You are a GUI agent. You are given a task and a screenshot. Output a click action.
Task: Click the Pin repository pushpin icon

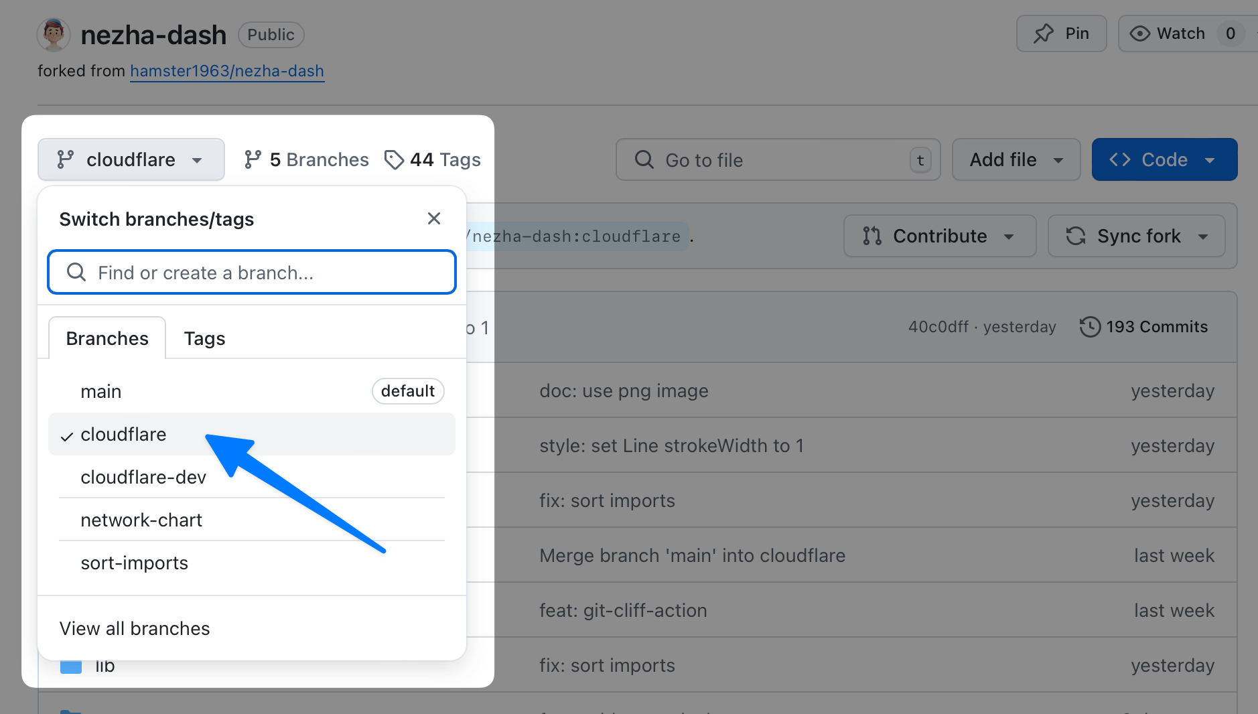1044,33
